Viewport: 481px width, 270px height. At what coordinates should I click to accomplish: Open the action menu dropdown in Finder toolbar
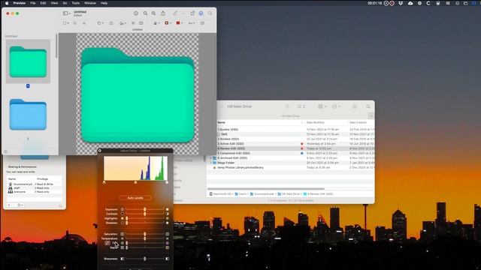(336, 106)
